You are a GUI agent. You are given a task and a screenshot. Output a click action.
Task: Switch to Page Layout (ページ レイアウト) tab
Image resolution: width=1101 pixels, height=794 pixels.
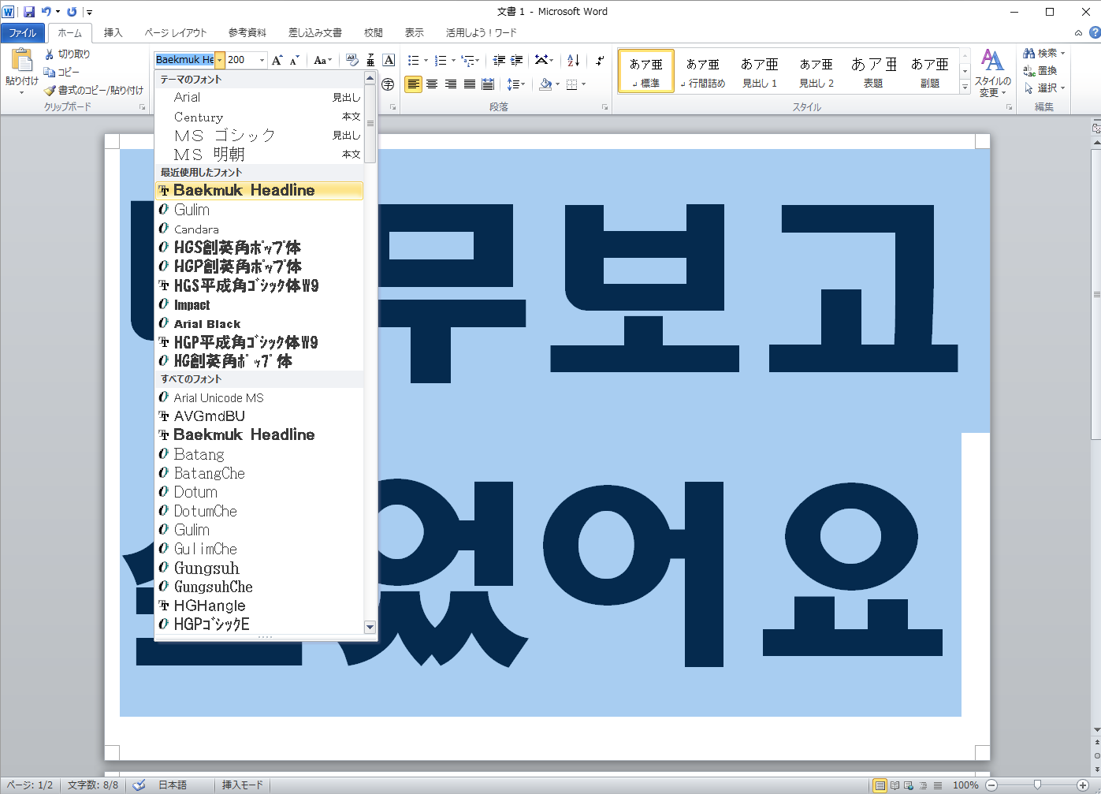coord(175,32)
